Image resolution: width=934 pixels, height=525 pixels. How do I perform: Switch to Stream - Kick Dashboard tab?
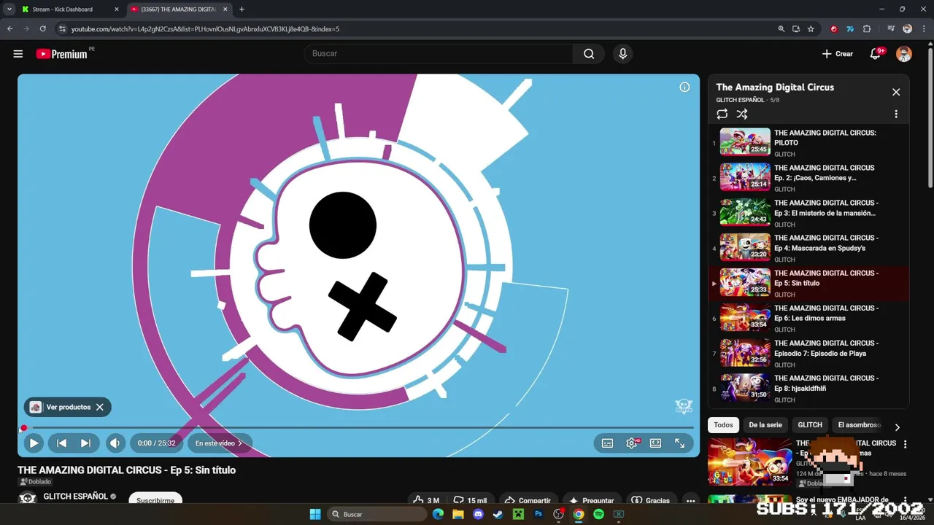(x=70, y=9)
